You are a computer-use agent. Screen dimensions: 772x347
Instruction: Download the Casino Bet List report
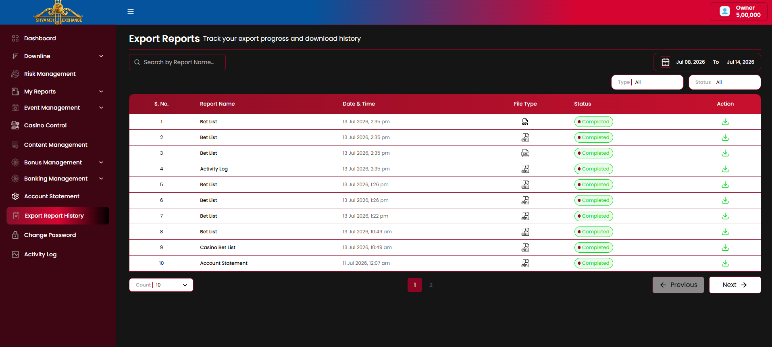tap(725, 247)
